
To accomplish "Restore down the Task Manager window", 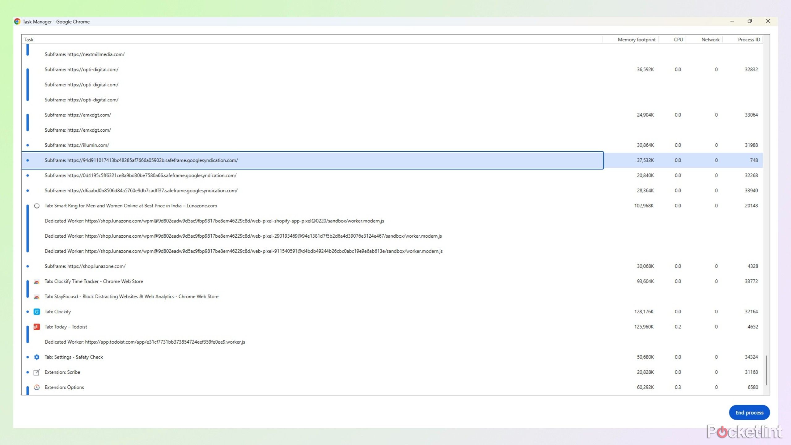I will click(x=750, y=21).
